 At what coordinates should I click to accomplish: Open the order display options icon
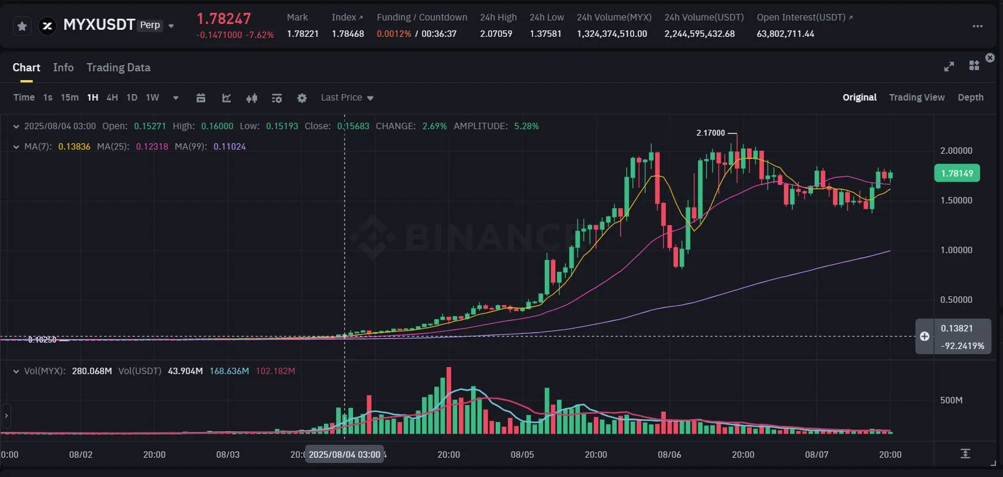pyautogui.click(x=277, y=98)
